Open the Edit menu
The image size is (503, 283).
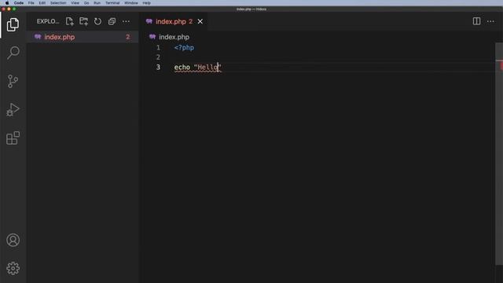[x=42, y=3]
